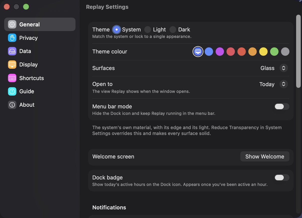Enable the Menu bar mode switch
This screenshot has height=218, width=302.
tap(282, 107)
